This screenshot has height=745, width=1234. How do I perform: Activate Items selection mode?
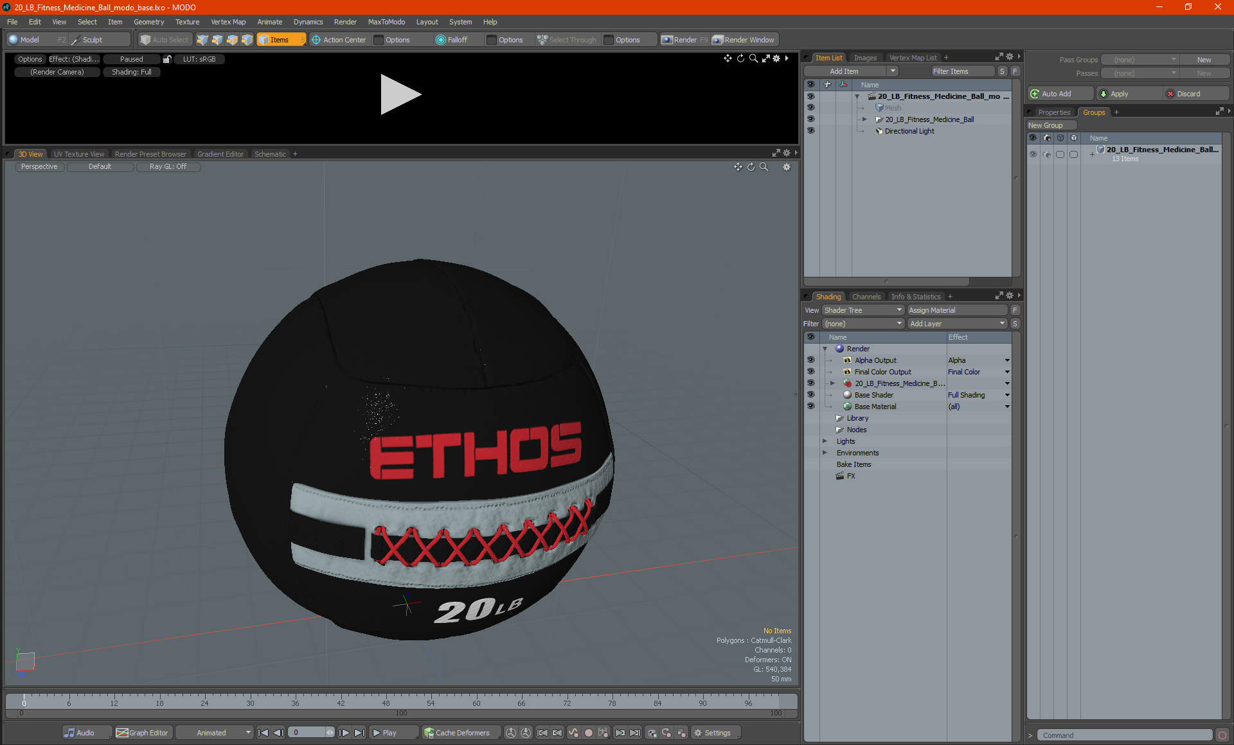pyautogui.click(x=281, y=40)
